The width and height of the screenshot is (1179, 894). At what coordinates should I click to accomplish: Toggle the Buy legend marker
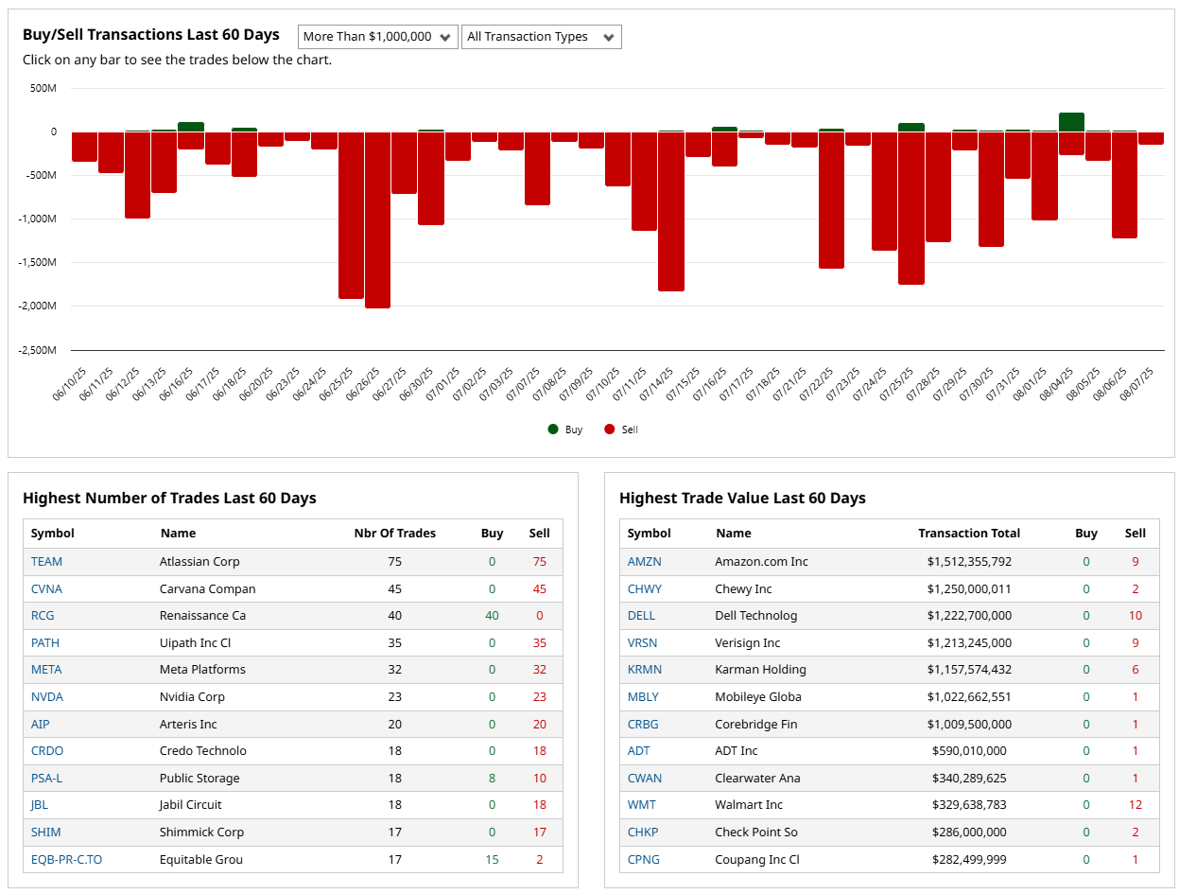[x=553, y=429]
